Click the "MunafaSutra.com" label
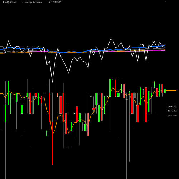The image size is (179, 179). tap(33, 2)
